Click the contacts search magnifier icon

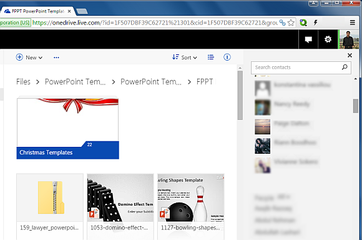[x=345, y=67]
